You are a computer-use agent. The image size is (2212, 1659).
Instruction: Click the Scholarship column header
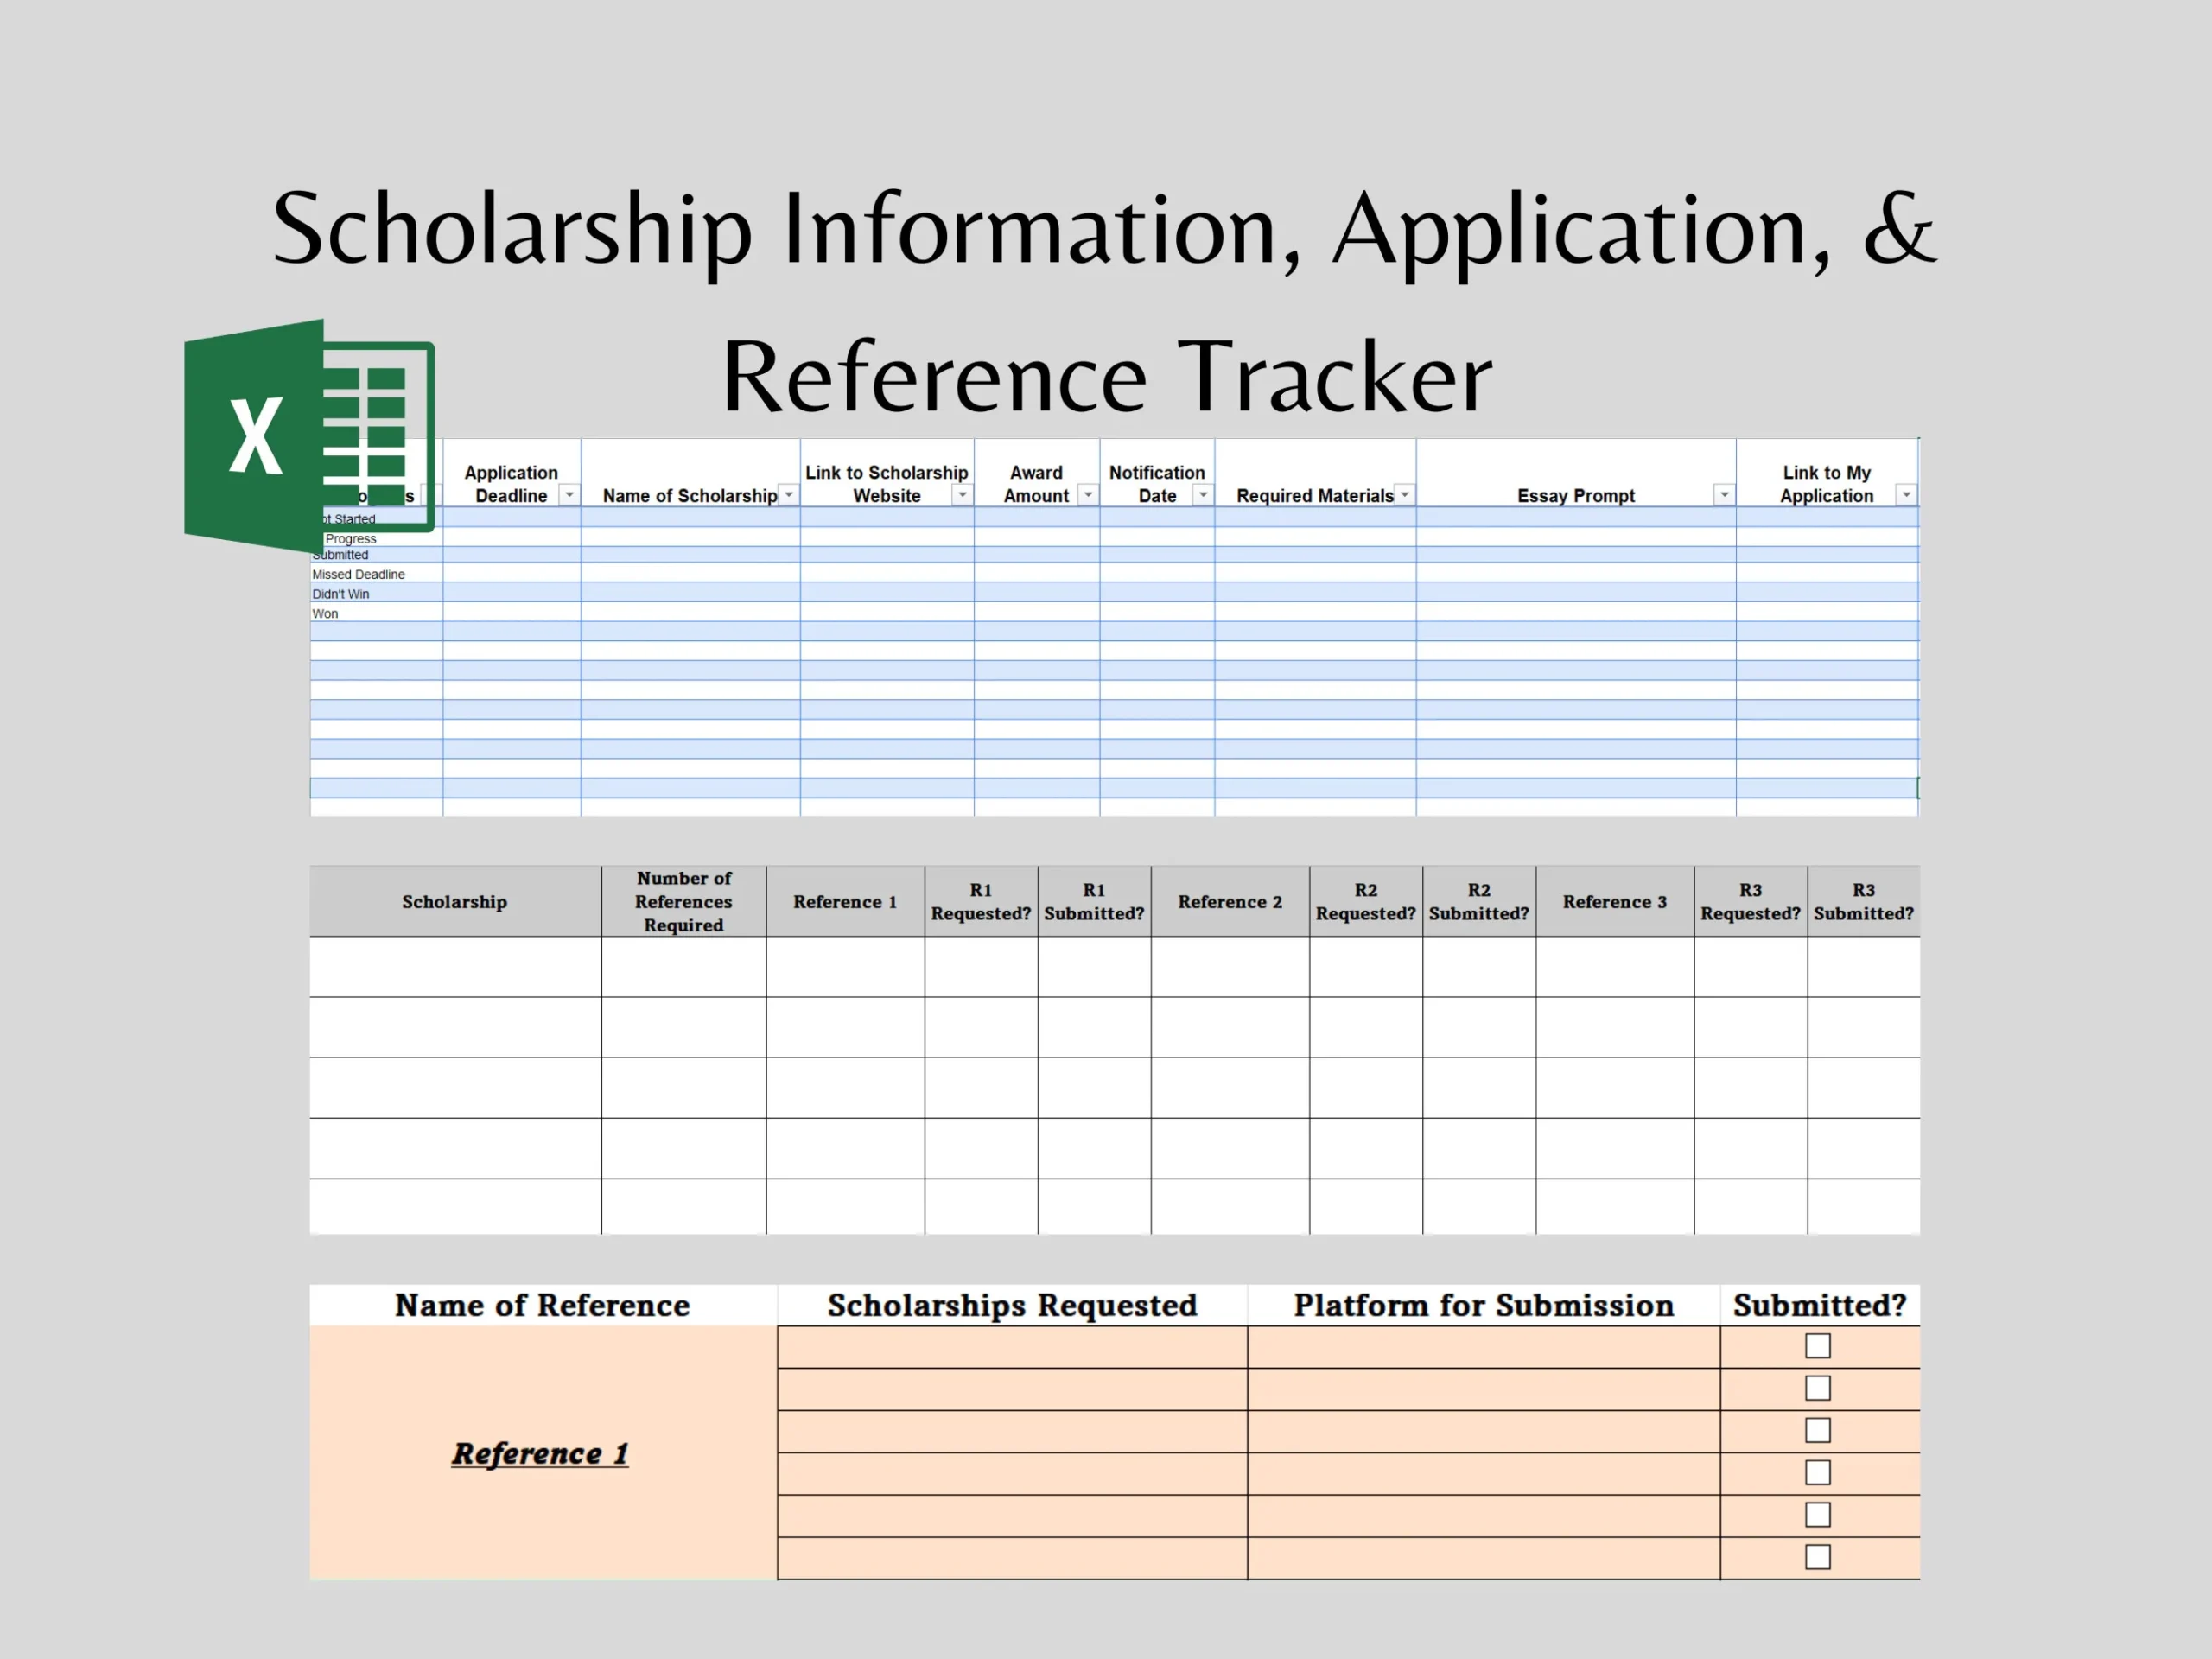[x=454, y=901]
